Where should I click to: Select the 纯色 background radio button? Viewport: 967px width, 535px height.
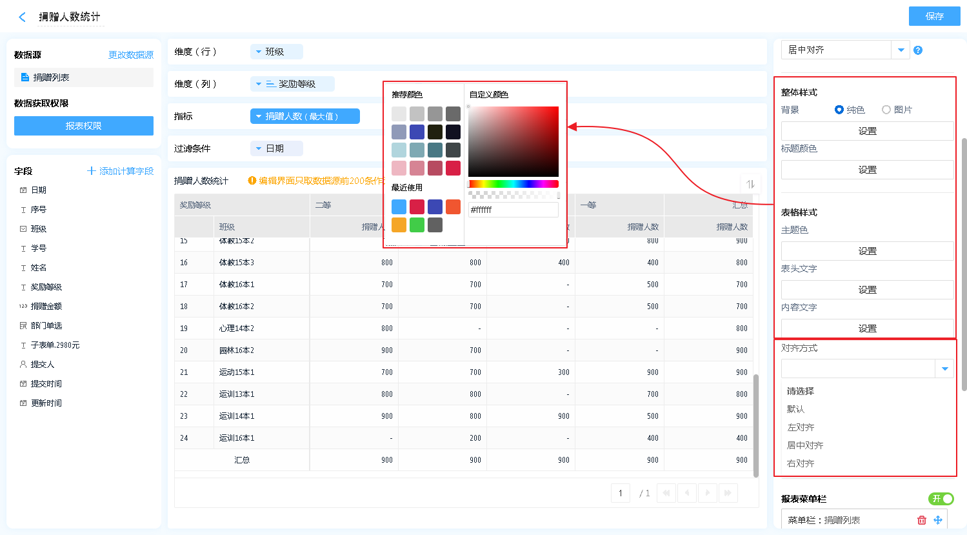839,110
